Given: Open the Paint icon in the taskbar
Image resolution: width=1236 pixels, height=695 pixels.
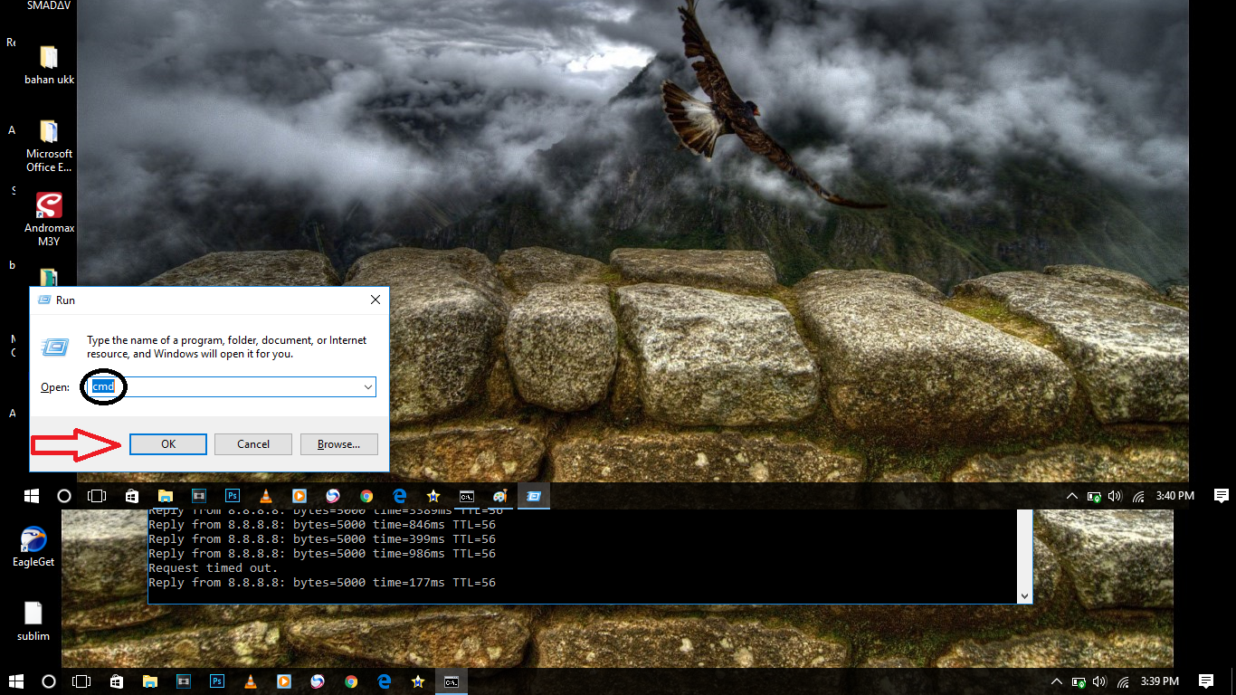Looking at the screenshot, I should tap(499, 496).
